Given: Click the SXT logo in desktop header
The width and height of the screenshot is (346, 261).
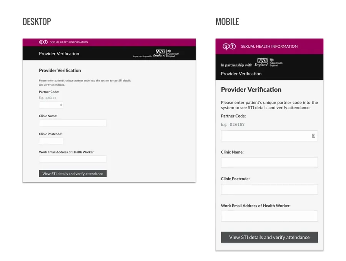Looking at the screenshot, I should (x=43, y=42).
